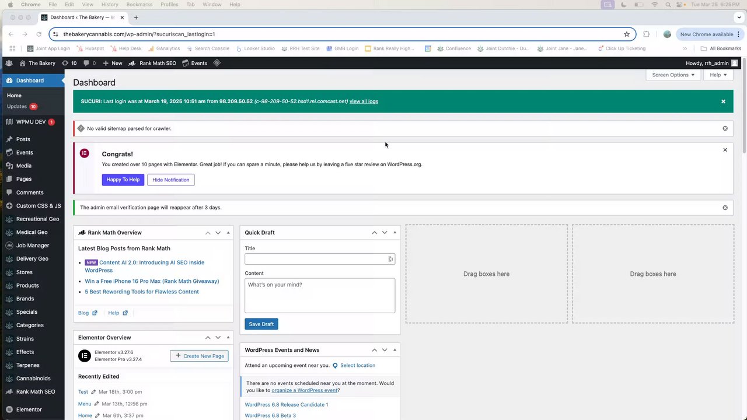Screen dimensions: 747x420
Task: Close the Sucuri last login banner
Action: click(723, 101)
